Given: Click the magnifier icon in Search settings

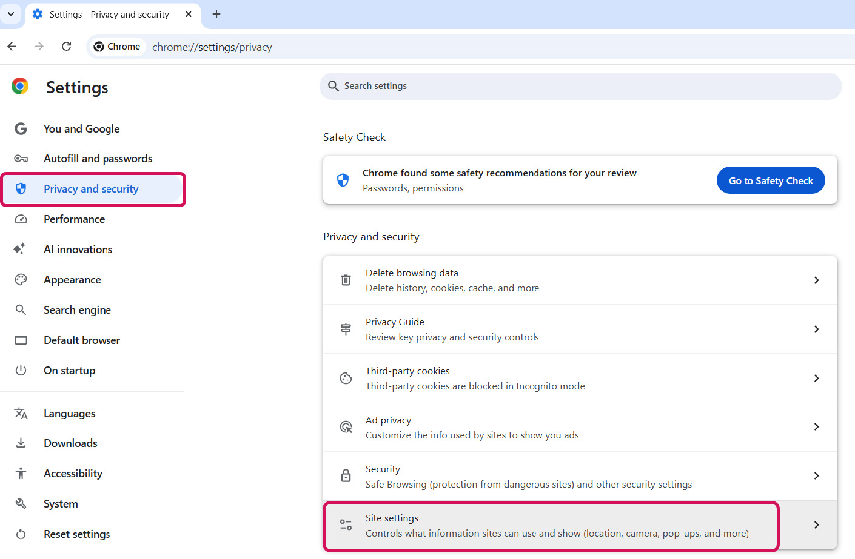Looking at the screenshot, I should (333, 86).
